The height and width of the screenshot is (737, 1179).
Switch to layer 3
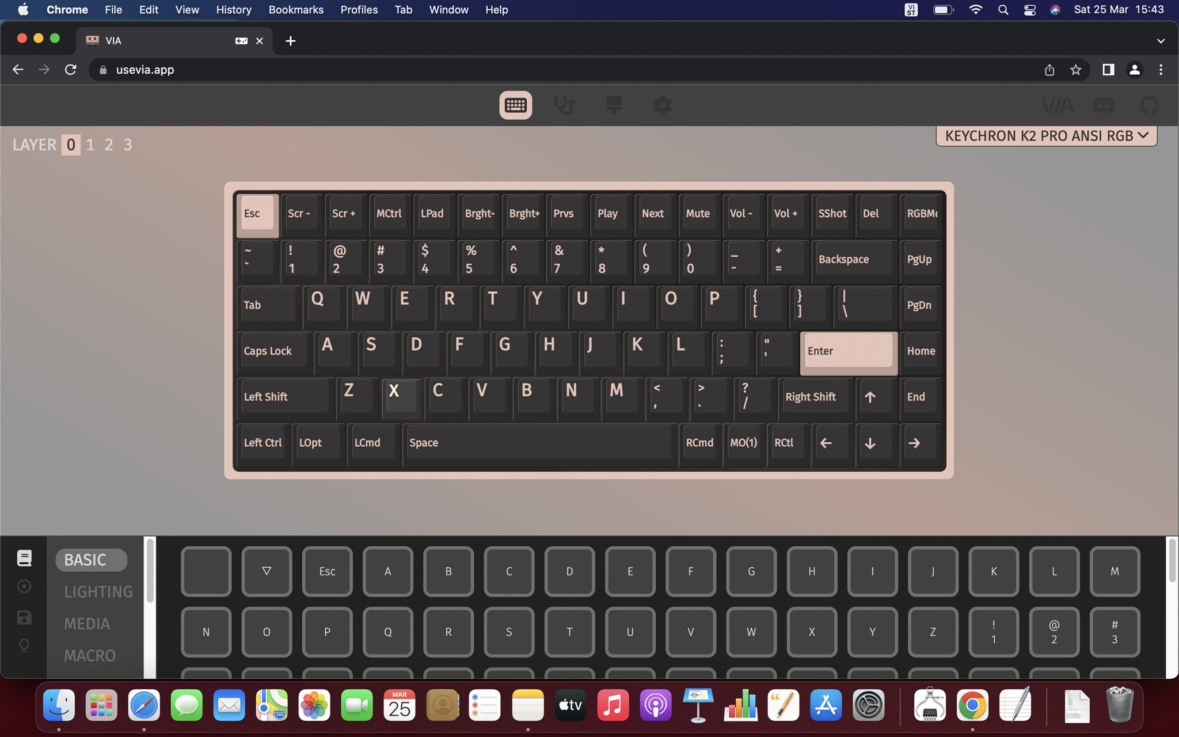[127, 145]
